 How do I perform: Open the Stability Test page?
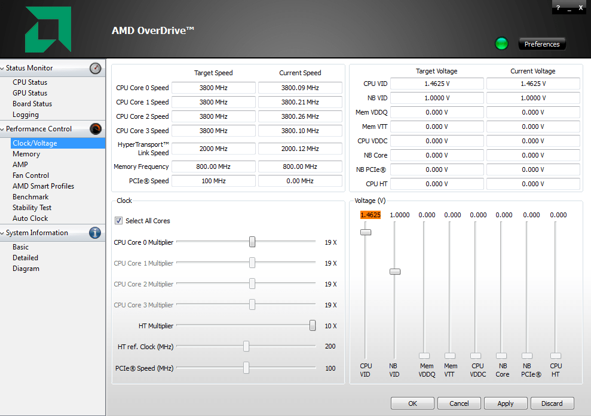point(32,208)
